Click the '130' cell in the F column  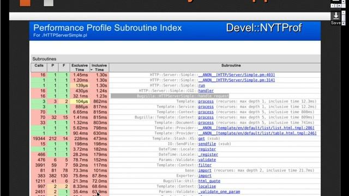point(64,176)
